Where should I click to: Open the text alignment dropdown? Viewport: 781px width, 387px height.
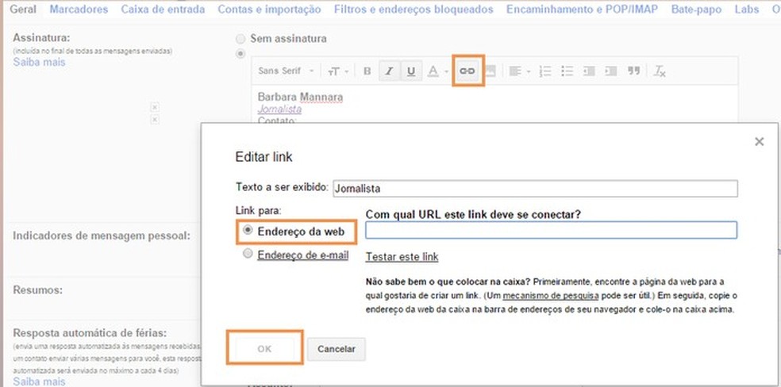(x=518, y=71)
